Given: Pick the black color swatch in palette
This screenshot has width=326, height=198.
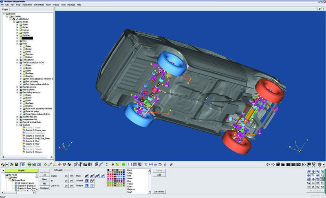Looking at the screenshot, I should tap(108, 170).
